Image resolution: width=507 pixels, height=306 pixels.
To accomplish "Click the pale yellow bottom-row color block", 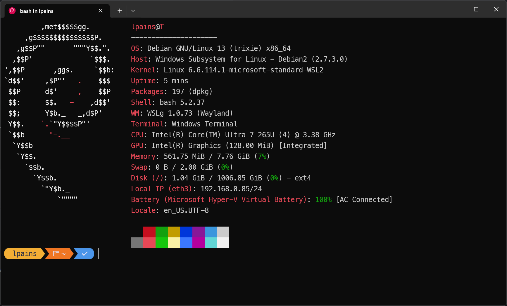I will pyautogui.click(x=174, y=243).
